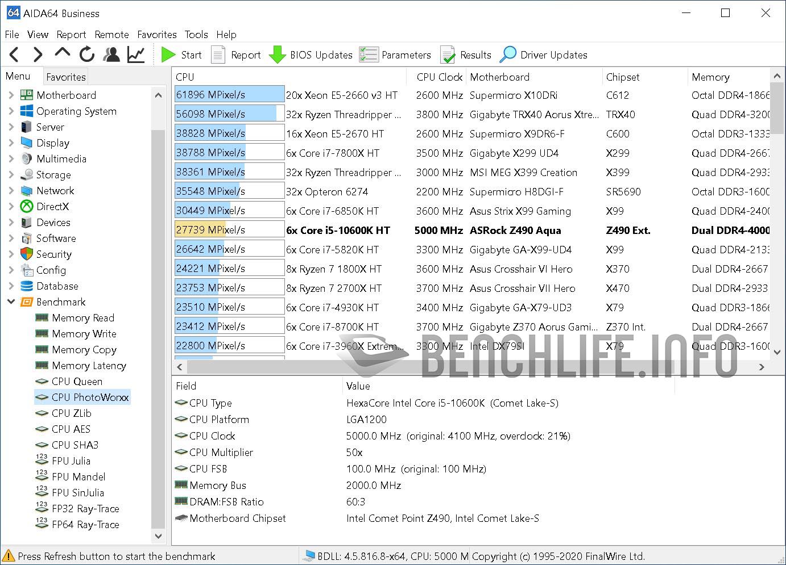Open the Tools menu

[x=196, y=35]
